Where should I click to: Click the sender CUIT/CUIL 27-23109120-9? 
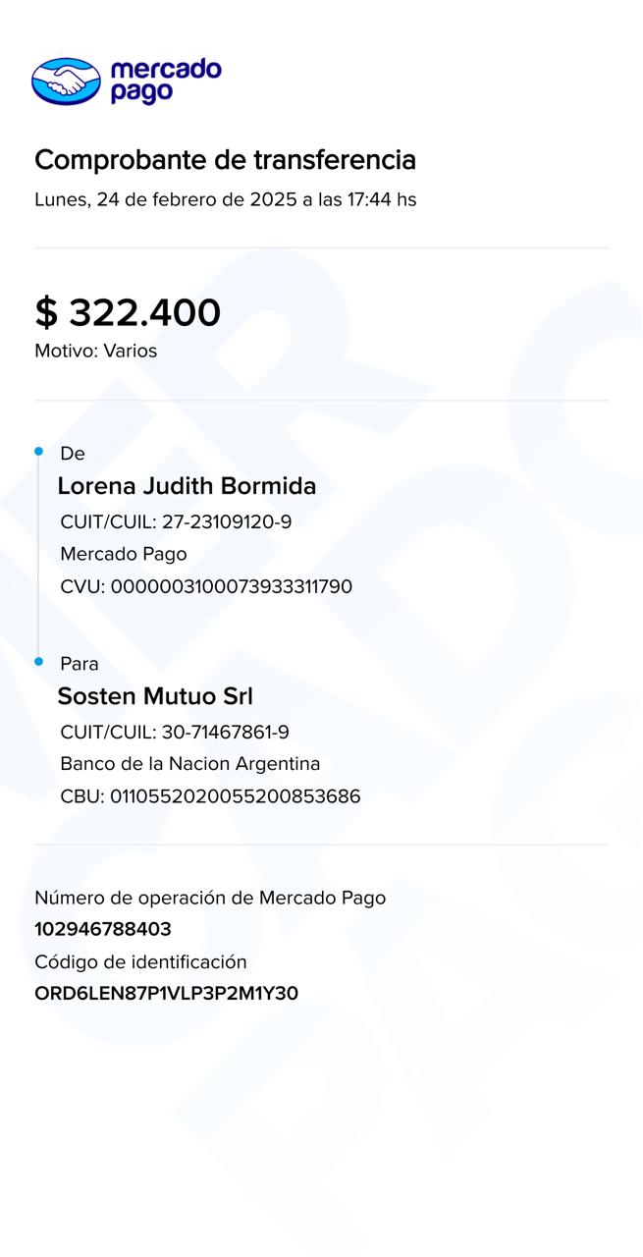pos(176,522)
